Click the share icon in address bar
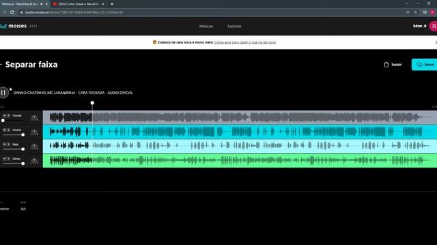The width and height of the screenshot is (437, 245). [408, 12]
